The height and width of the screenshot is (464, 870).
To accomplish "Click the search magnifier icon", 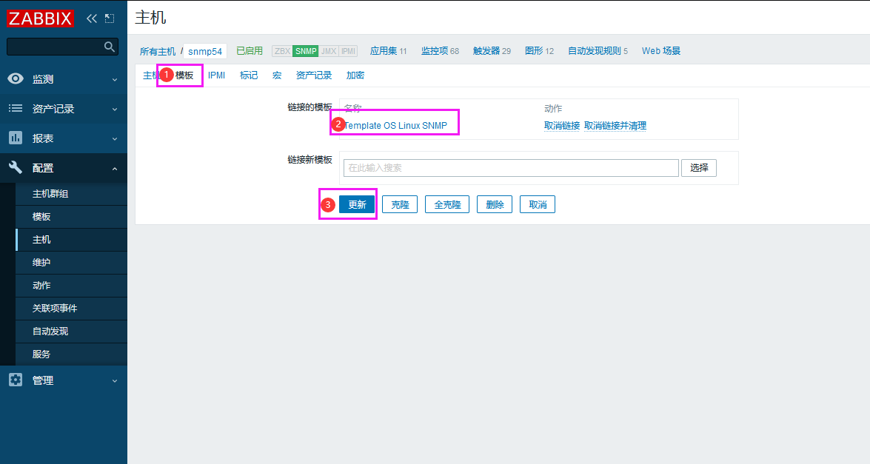I will tap(110, 47).
